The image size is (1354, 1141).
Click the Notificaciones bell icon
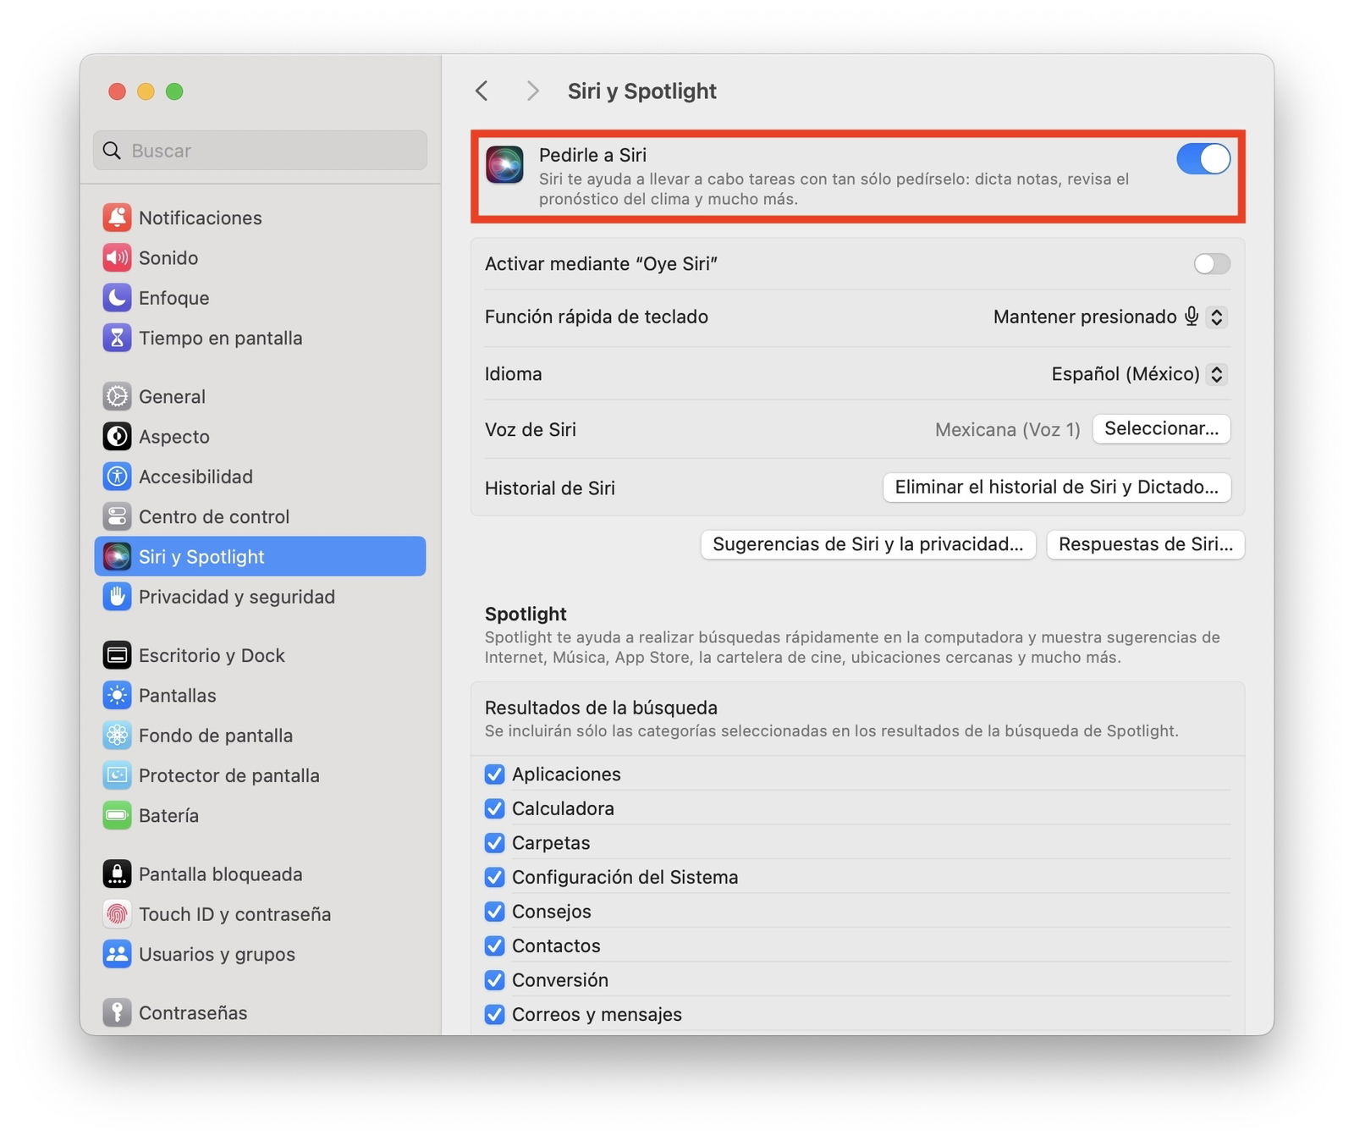[x=117, y=218]
